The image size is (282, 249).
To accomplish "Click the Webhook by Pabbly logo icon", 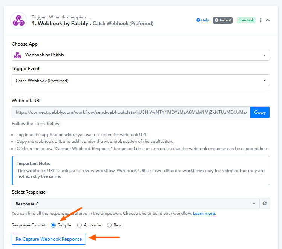I will tap(18, 20).
